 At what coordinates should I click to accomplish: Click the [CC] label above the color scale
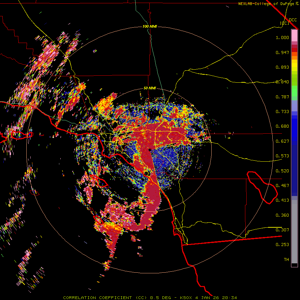tap(284, 23)
